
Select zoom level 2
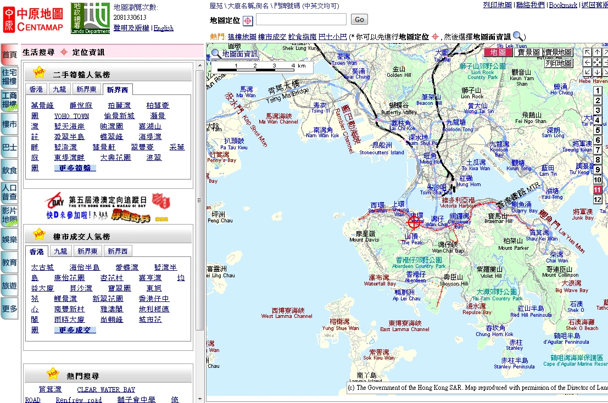[x=598, y=101]
